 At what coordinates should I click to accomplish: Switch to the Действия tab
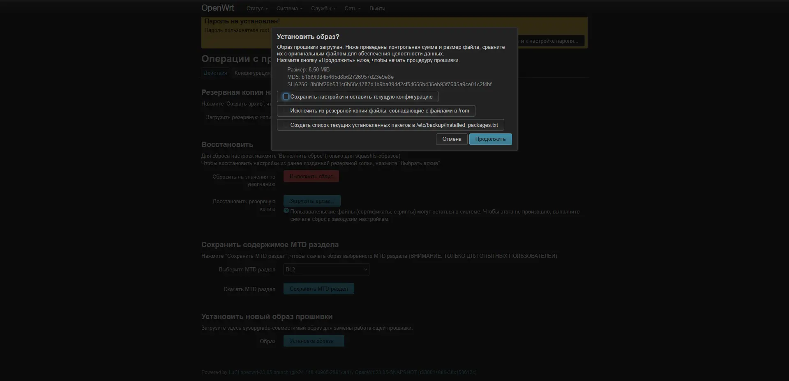[x=215, y=73]
